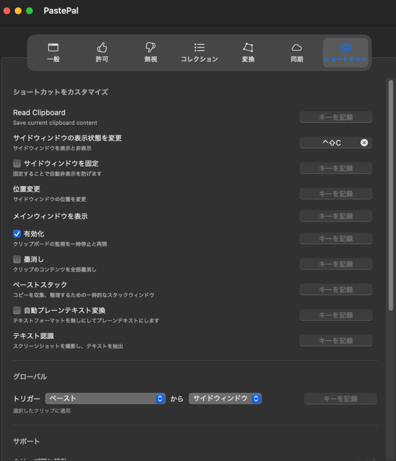Select the 無視 thumbs-down icon

pos(150,48)
